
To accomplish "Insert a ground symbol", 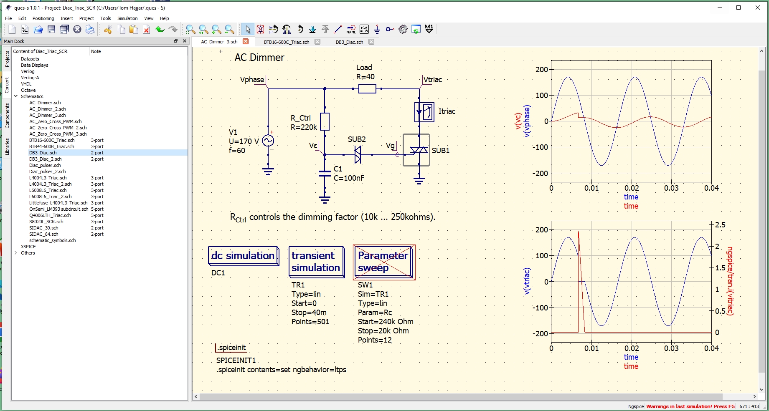I will coord(377,29).
